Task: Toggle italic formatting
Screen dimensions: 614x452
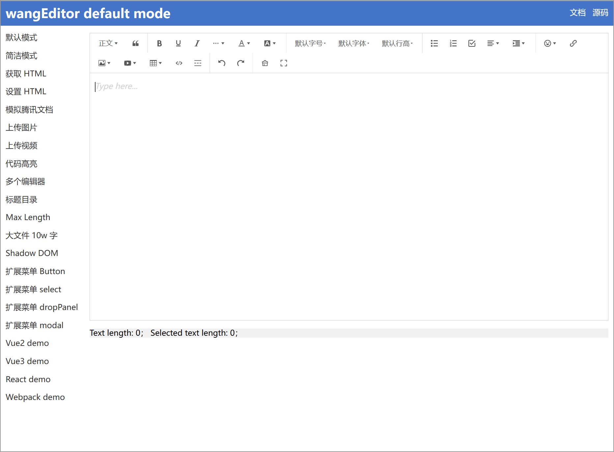Action: point(197,43)
